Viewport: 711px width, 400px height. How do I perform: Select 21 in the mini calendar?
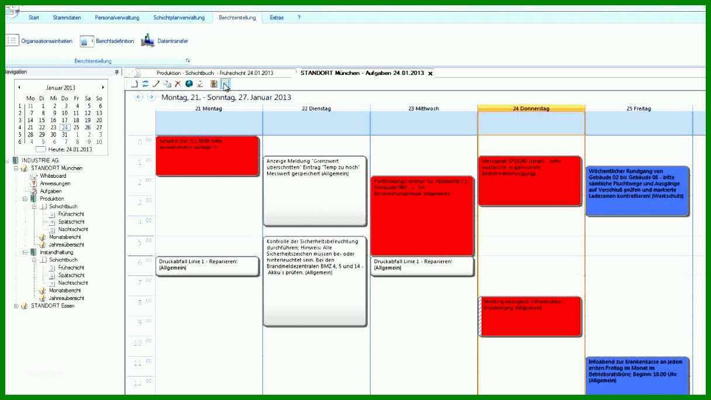click(30, 127)
